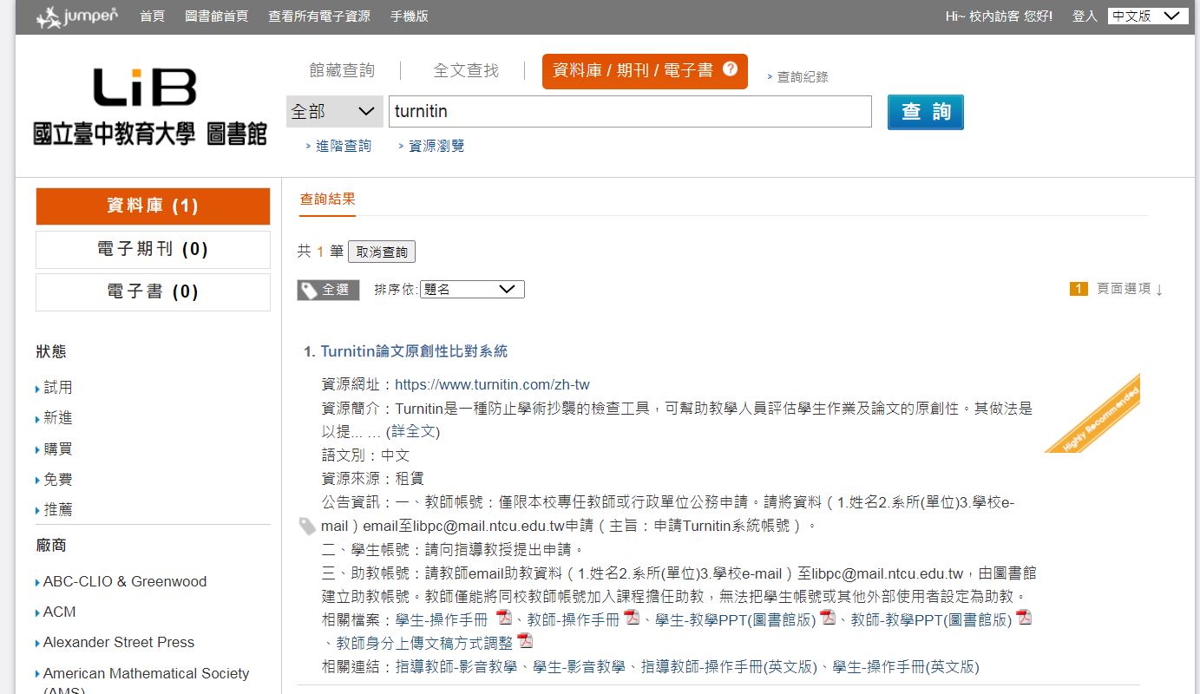Open PDF icon after 教師-操作手冊
This screenshot has width=1200, height=694.
tap(632, 618)
